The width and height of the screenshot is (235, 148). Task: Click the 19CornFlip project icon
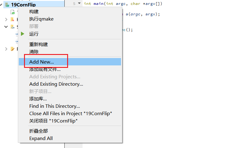(7, 5)
